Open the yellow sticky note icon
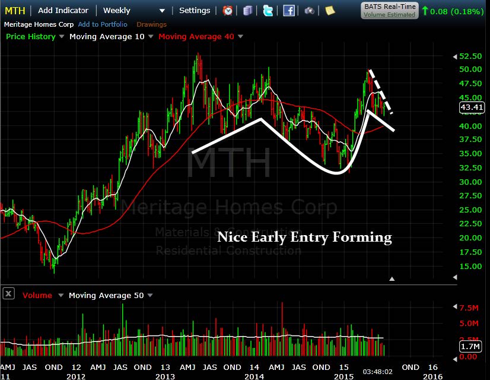 click(x=330, y=11)
